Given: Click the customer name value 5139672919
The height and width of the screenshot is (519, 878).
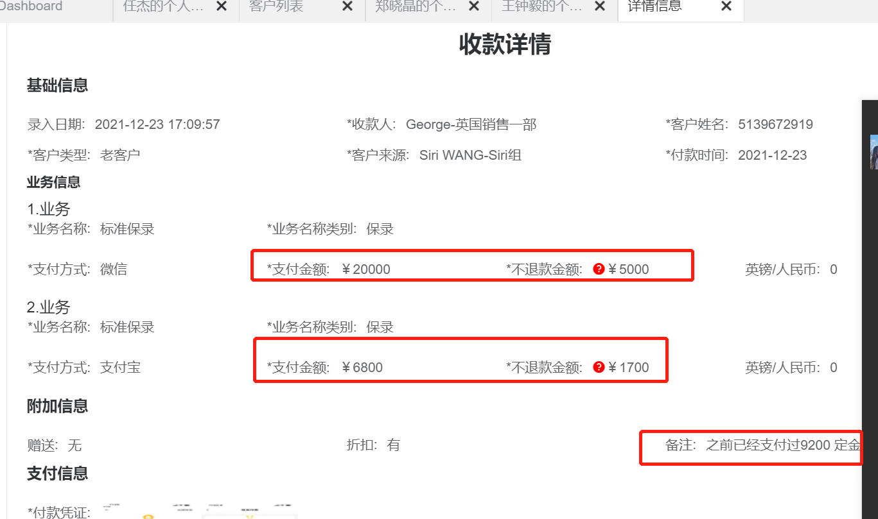Looking at the screenshot, I should coord(775,124).
